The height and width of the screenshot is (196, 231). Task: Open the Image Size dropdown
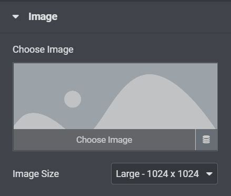tap(164, 173)
